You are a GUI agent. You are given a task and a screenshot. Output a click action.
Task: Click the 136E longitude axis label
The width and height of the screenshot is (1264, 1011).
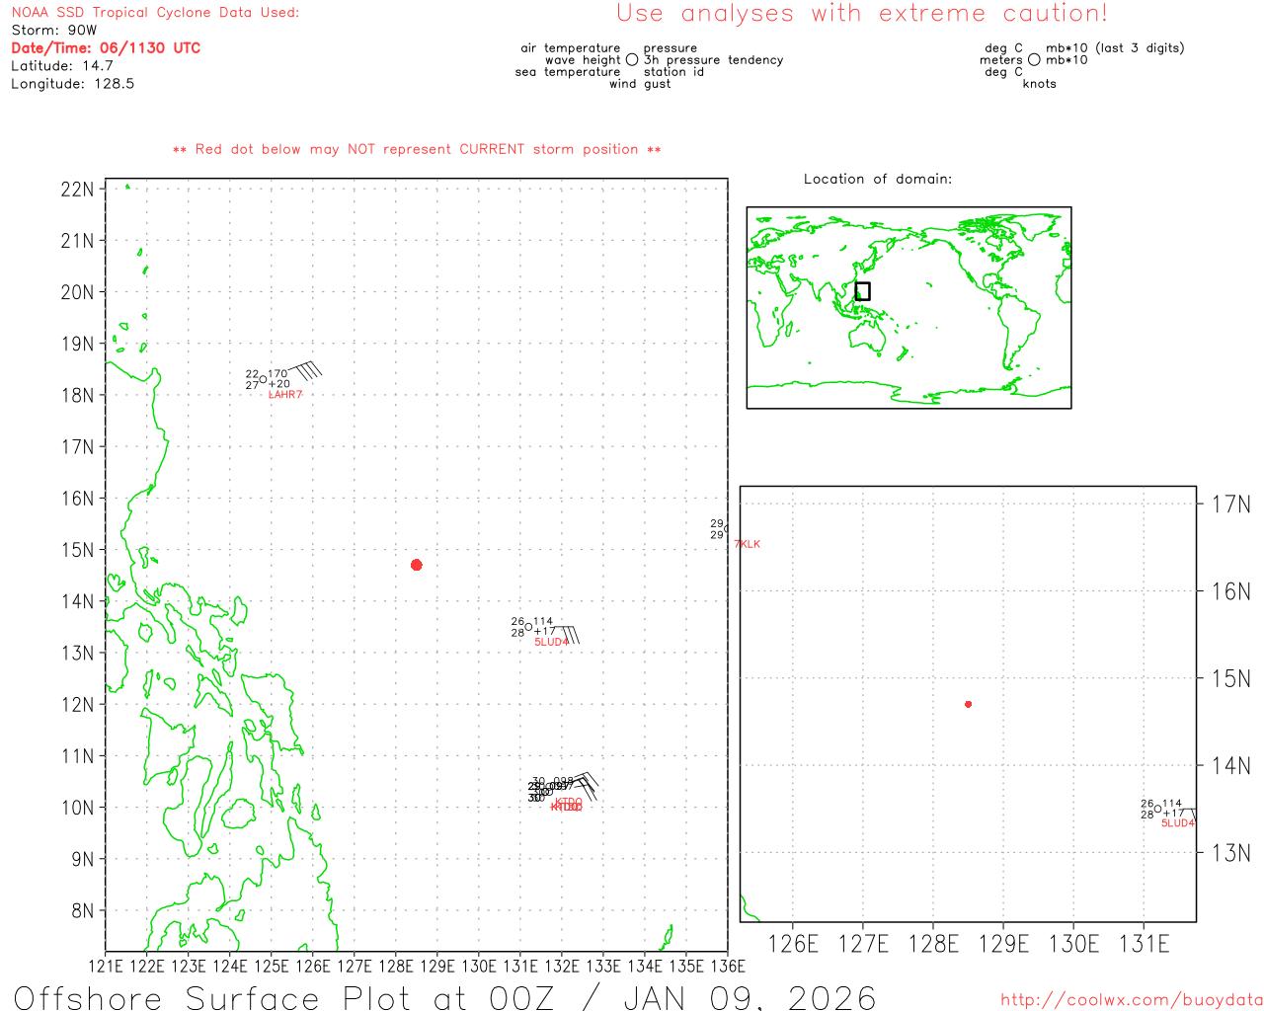click(727, 966)
